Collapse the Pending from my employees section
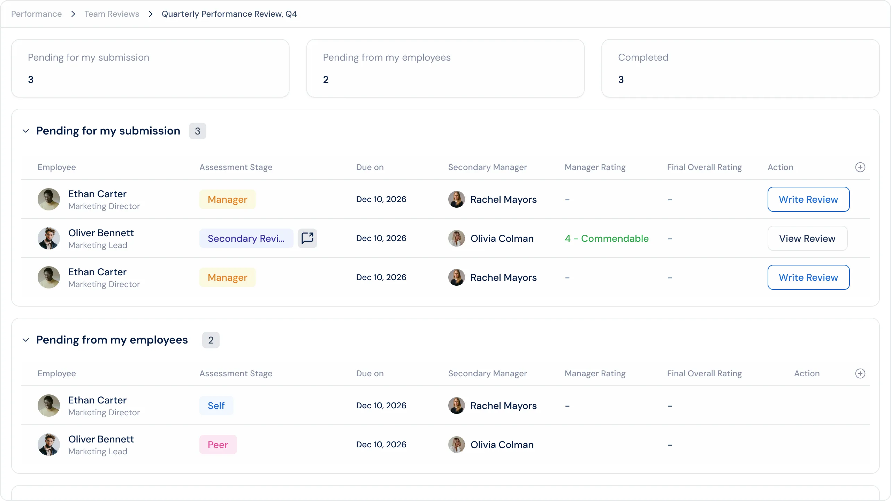891x501 pixels. point(26,340)
